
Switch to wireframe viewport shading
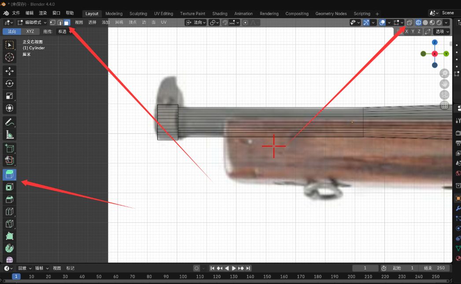[x=418, y=22]
